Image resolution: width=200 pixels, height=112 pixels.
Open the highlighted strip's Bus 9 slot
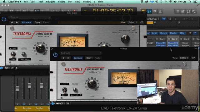pos(174,39)
